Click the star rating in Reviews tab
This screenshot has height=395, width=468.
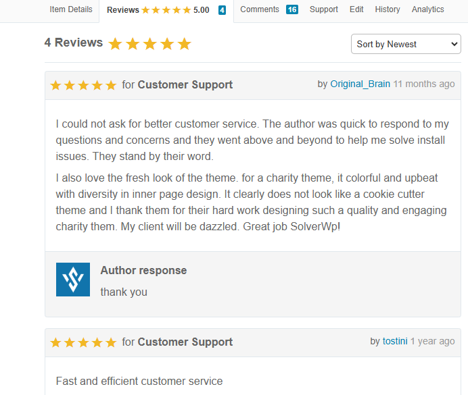166,10
